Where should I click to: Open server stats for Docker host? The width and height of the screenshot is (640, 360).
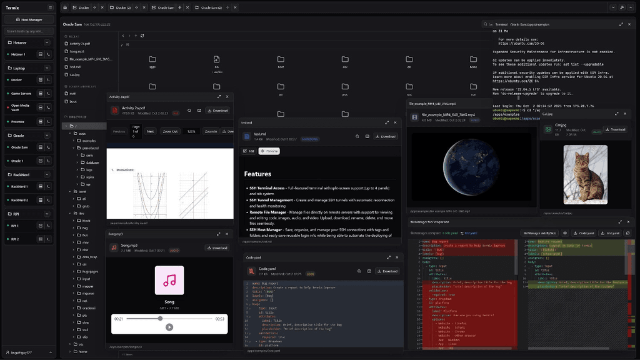click(41, 80)
